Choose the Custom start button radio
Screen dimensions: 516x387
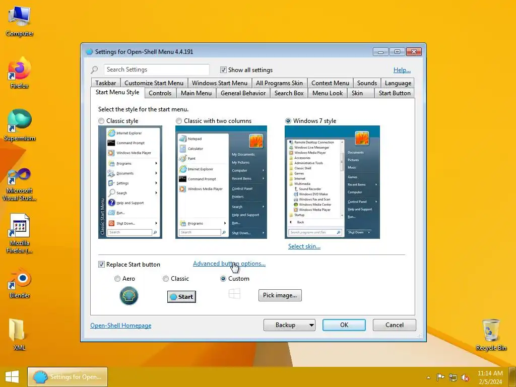click(x=223, y=279)
